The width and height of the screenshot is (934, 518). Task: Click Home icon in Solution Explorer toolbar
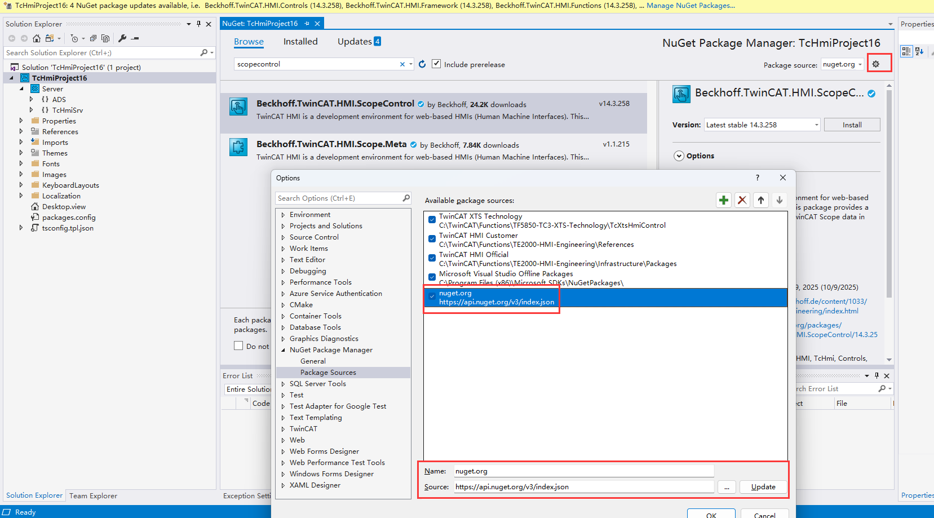click(x=37, y=38)
